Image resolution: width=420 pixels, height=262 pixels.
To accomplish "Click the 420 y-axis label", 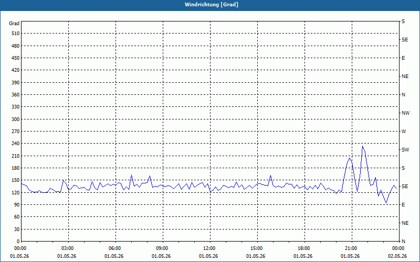I will pyautogui.click(x=16, y=70).
